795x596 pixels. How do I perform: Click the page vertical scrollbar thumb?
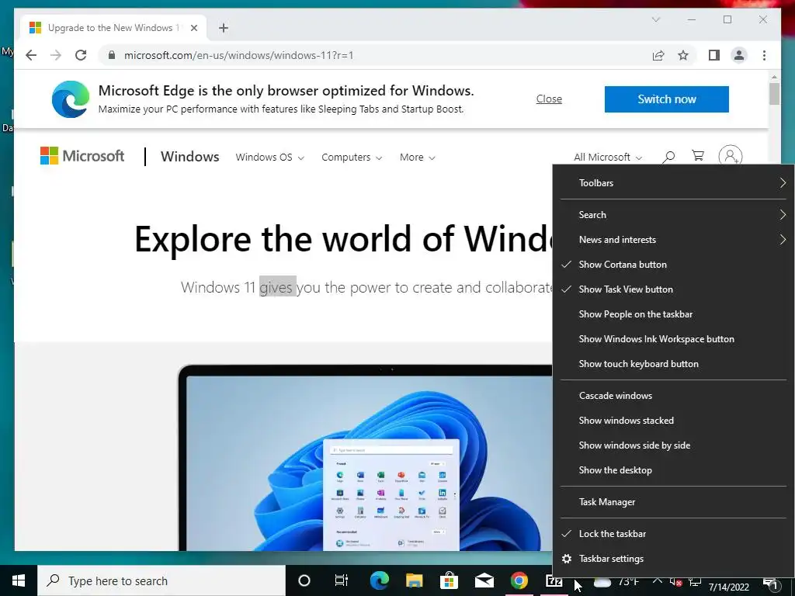(x=774, y=93)
